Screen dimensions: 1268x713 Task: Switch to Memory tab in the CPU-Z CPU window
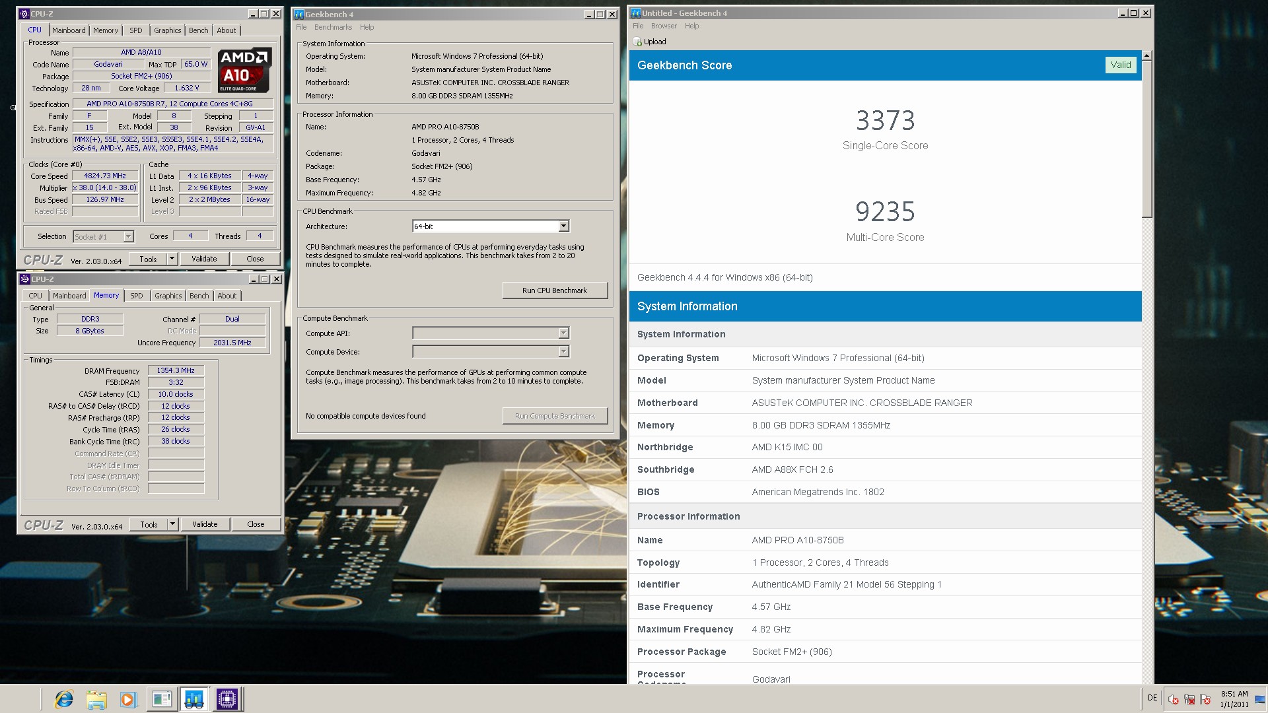tap(106, 30)
